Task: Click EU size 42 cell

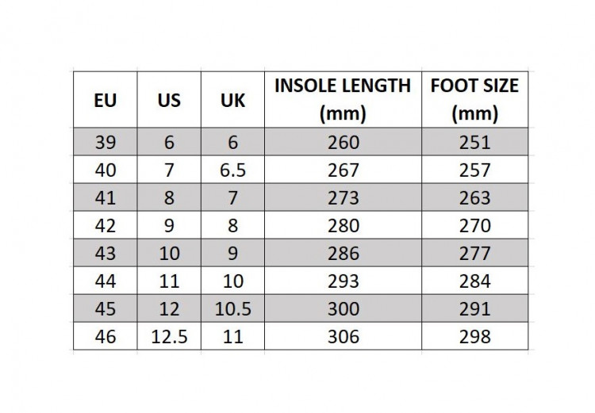Action: [x=105, y=225]
